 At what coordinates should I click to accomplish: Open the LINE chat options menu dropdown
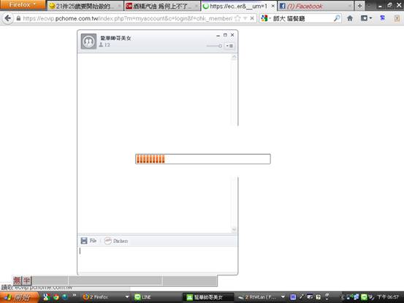(x=229, y=46)
